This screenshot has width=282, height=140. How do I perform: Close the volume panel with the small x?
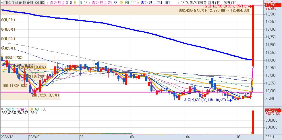tap(280, 109)
